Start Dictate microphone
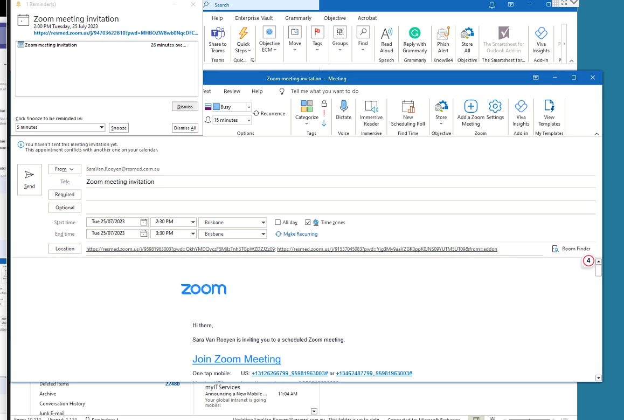This screenshot has width=624, height=420. pos(343,111)
